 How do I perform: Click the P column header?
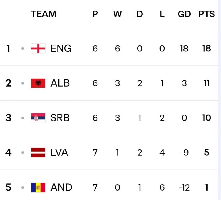coord(95,14)
